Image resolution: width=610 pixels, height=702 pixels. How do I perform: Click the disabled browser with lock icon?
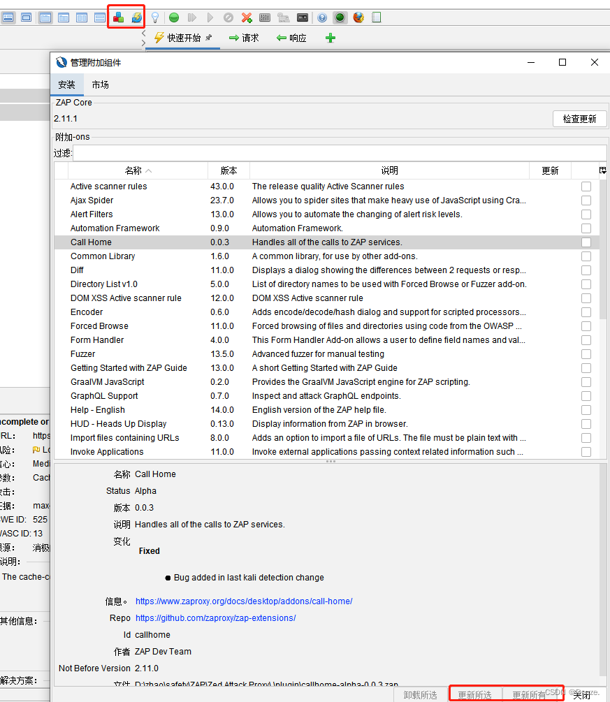coord(284,17)
